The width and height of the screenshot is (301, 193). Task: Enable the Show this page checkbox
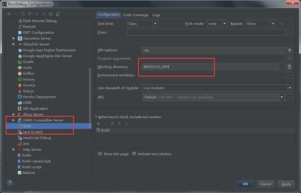[x=100, y=154]
